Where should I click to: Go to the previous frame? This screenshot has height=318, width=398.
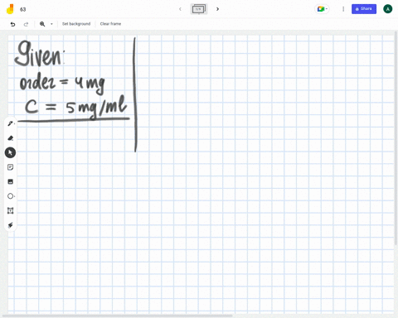[180, 9]
